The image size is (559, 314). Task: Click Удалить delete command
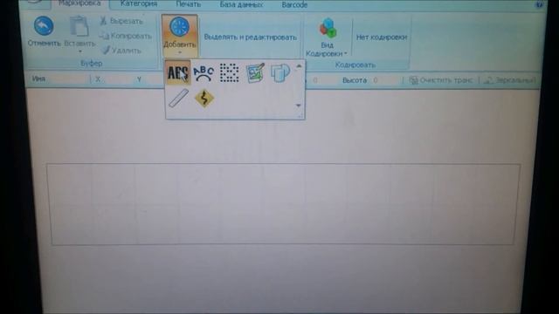(x=121, y=51)
